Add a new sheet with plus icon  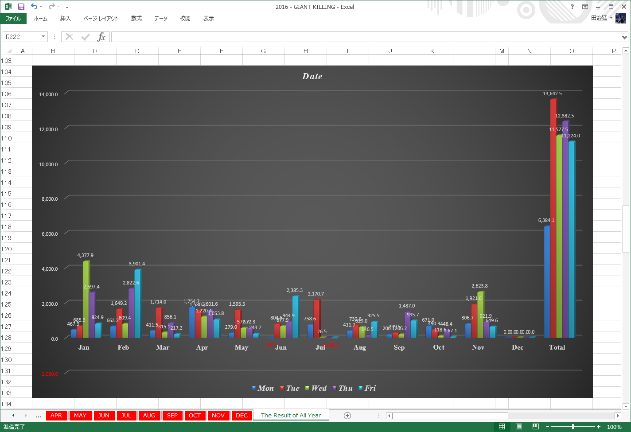pyautogui.click(x=347, y=416)
